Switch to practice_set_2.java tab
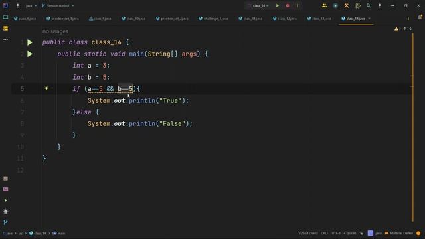 [x=172, y=19]
